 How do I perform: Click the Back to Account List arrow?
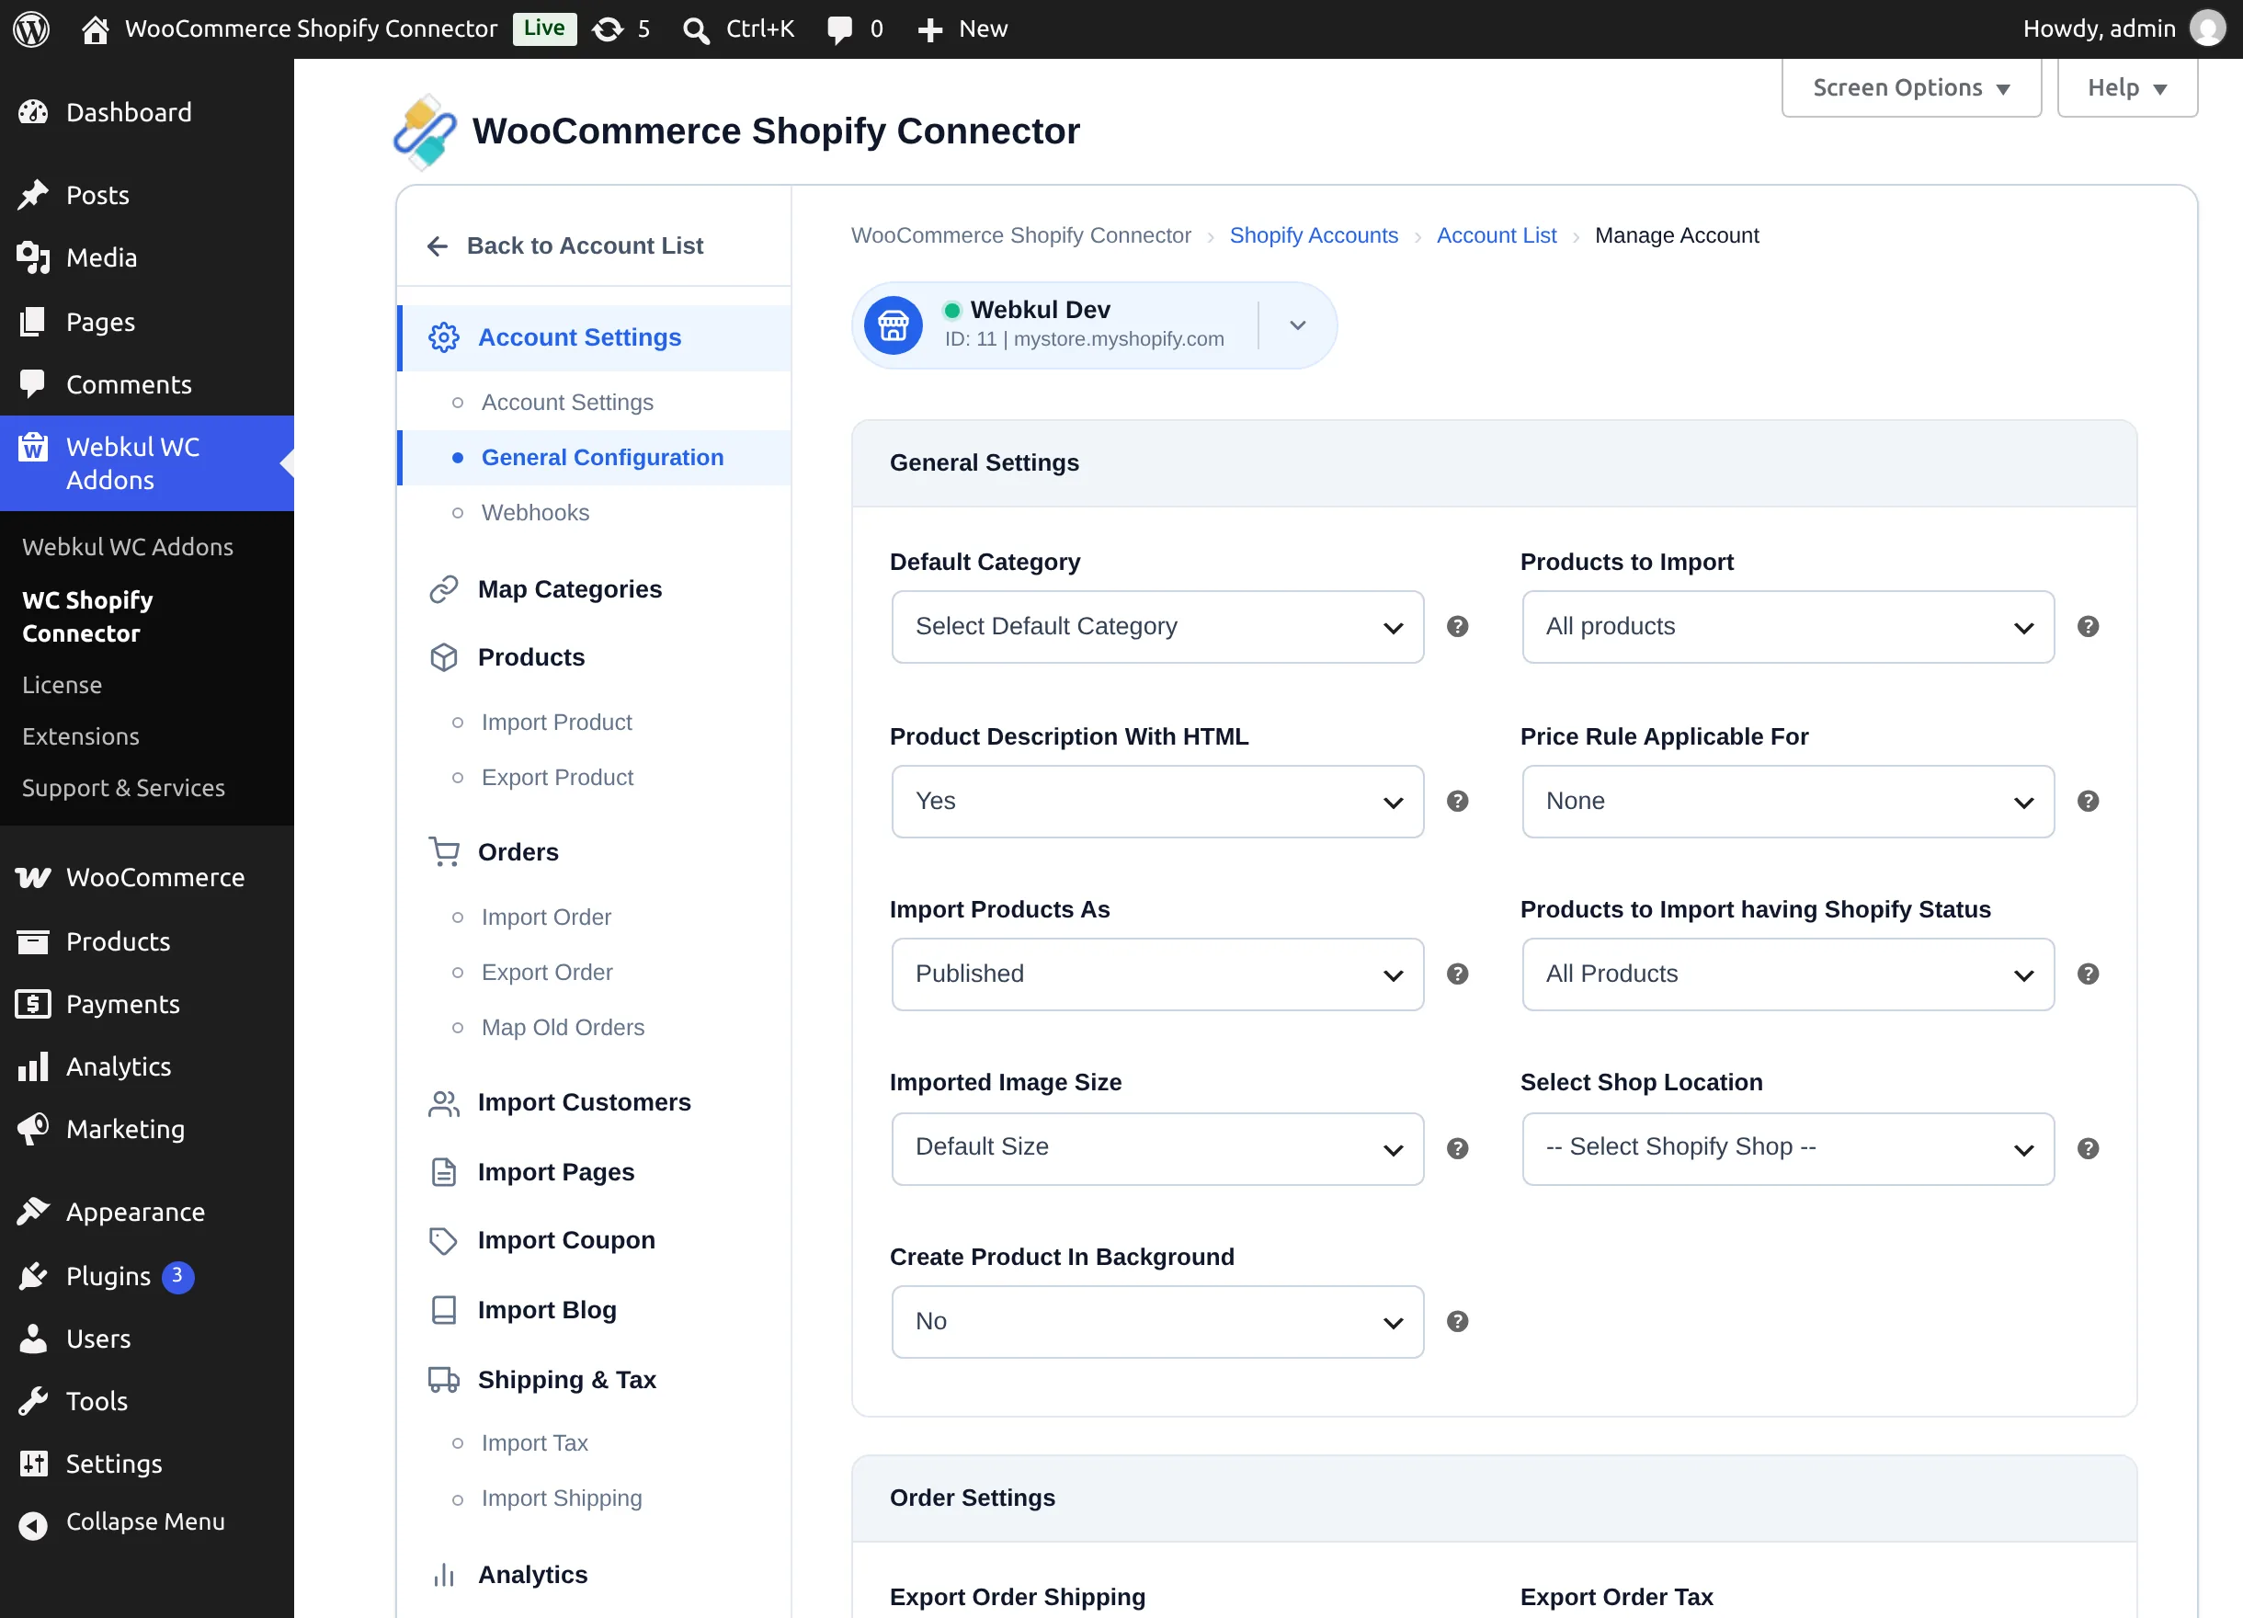[438, 245]
